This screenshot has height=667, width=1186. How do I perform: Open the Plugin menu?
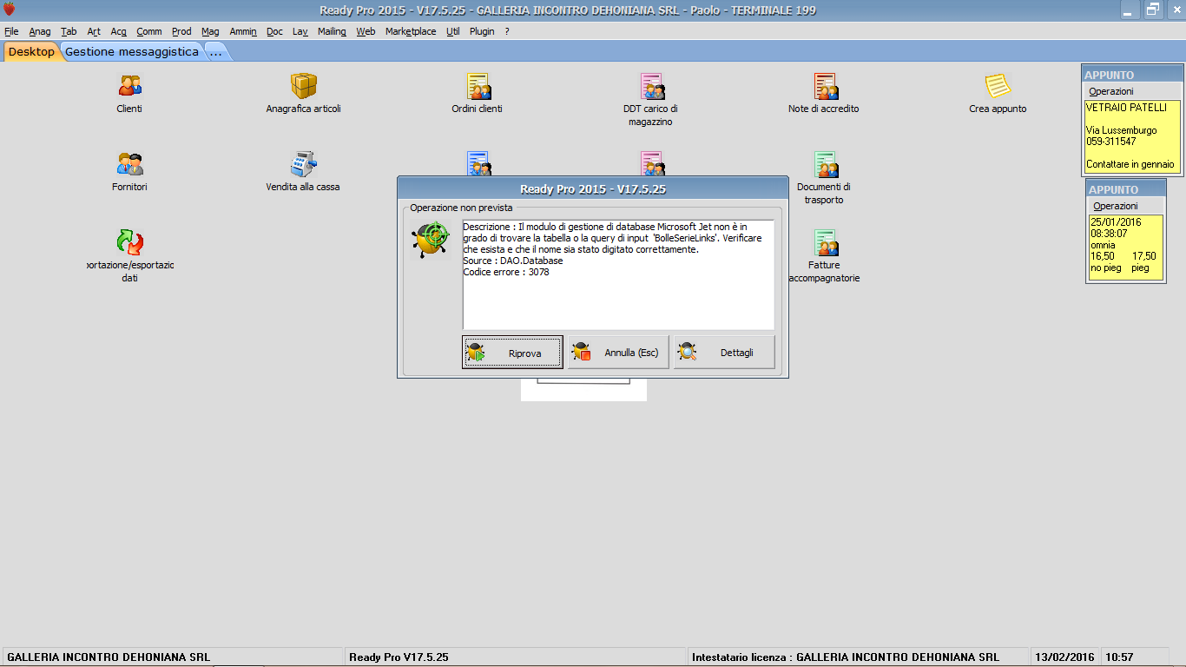click(482, 31)
